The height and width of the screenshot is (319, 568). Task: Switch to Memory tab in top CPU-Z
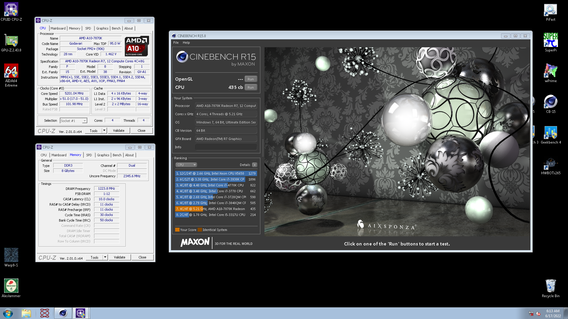click(x=75, y=28)
